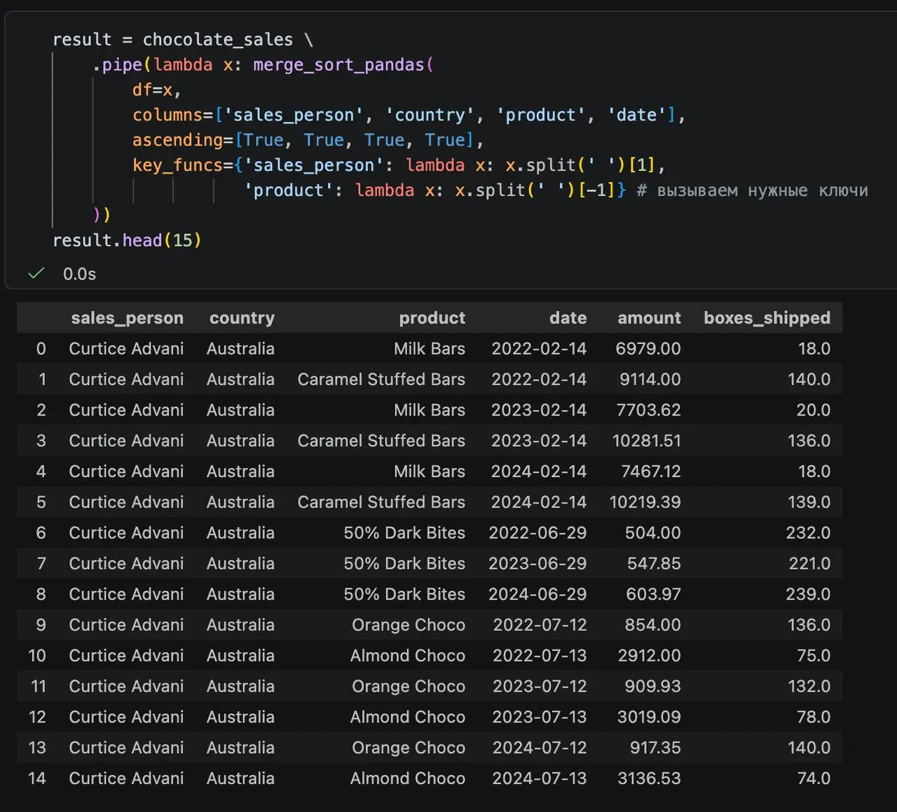Click the 0.0s execution time label
The image size is (897, 812).
(80, 274)
